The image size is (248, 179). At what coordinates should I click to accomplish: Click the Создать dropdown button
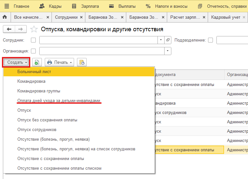point(16,62)
